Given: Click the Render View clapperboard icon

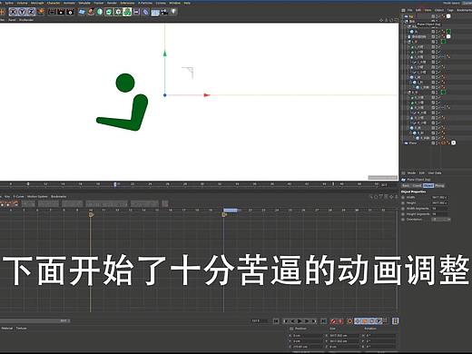Looking at the screenshot, I should pyautogui.click(x=52, y=12).
